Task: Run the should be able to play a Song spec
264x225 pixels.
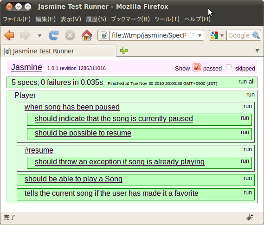Action: pyautogui.click(x=248, y=178)
